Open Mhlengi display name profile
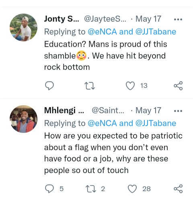The width and height of the screenshot is (193, 198). [x=64, y=110]
